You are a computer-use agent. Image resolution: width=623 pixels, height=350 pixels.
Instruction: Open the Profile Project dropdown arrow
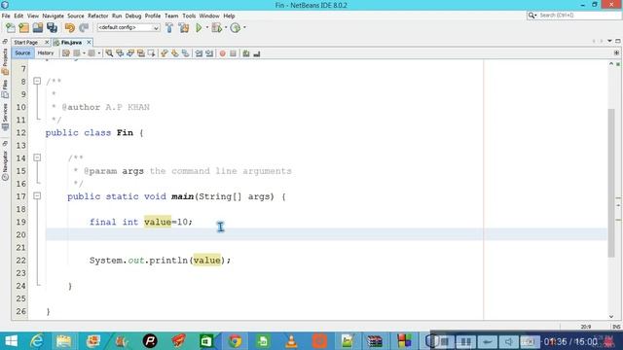[244, 28]
